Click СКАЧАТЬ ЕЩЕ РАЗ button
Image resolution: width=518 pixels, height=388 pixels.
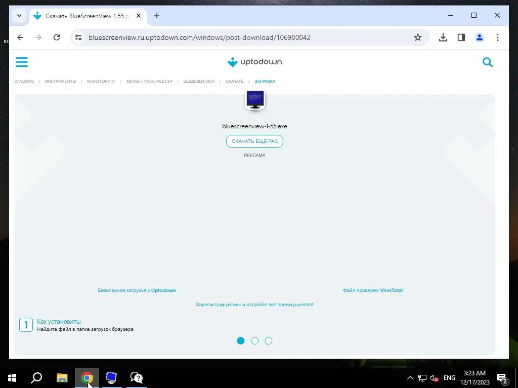pyautogui.click(x=254, y=141)
